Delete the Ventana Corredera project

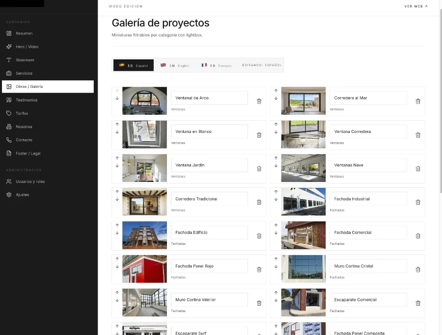point(418,135)
